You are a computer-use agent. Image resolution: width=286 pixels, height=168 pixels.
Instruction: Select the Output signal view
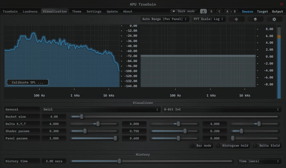pyautogui.click(x=277, y=11)
